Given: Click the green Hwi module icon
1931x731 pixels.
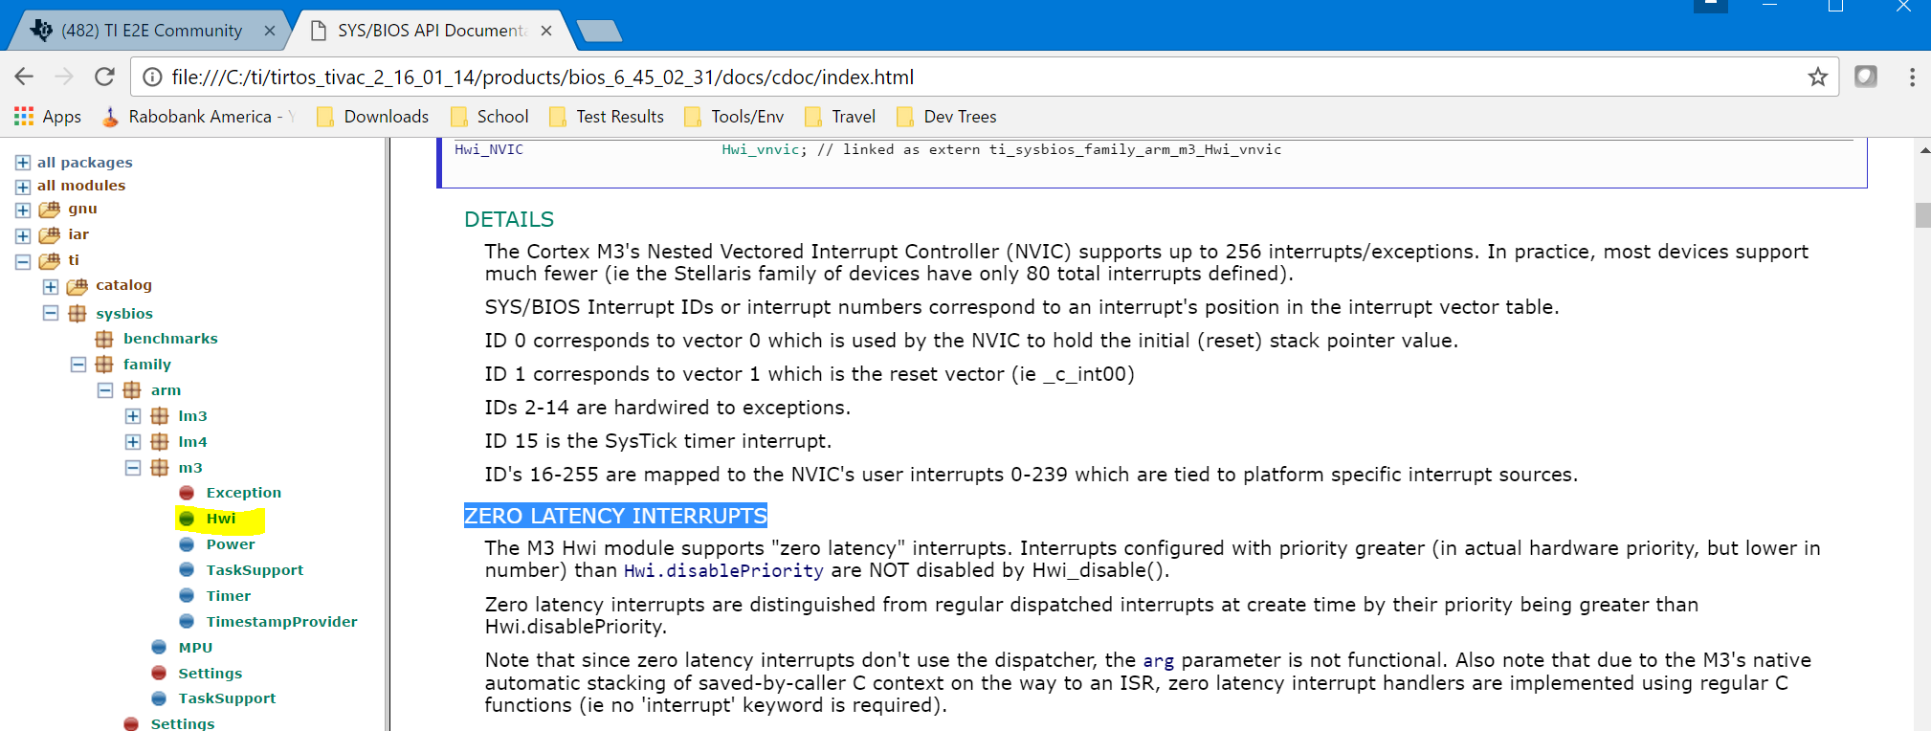Looking at the screenshot, I should [187, 519].
